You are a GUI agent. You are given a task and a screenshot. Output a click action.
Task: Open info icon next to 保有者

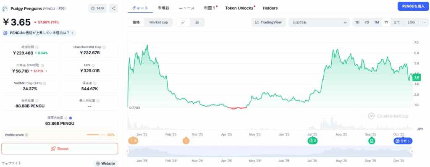point(95,83)
